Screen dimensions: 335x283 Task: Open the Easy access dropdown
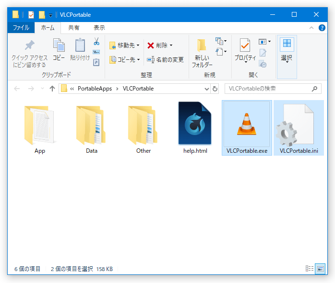coord(221,52)
